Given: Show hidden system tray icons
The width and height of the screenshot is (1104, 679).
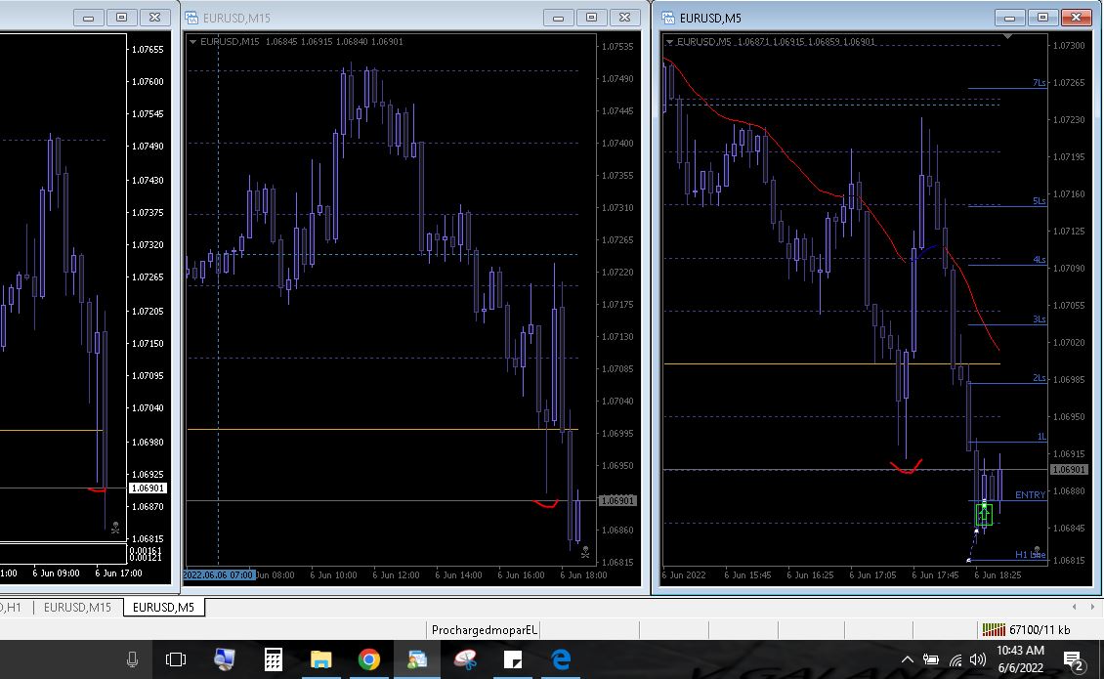Looking at the screenshot, I should click(x=907, y=660).
